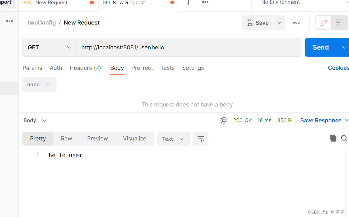Switch to pencil edit mode icon
The width and height of the screenshot is (349, 217).
(x=324, y=23)
